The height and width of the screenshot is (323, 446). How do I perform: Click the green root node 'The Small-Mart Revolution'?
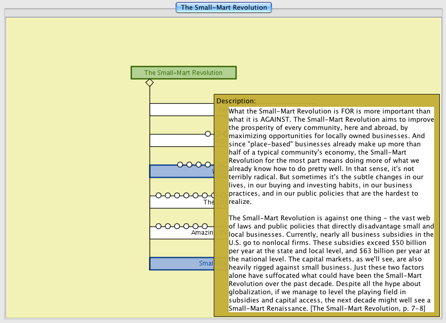(183, 73)
